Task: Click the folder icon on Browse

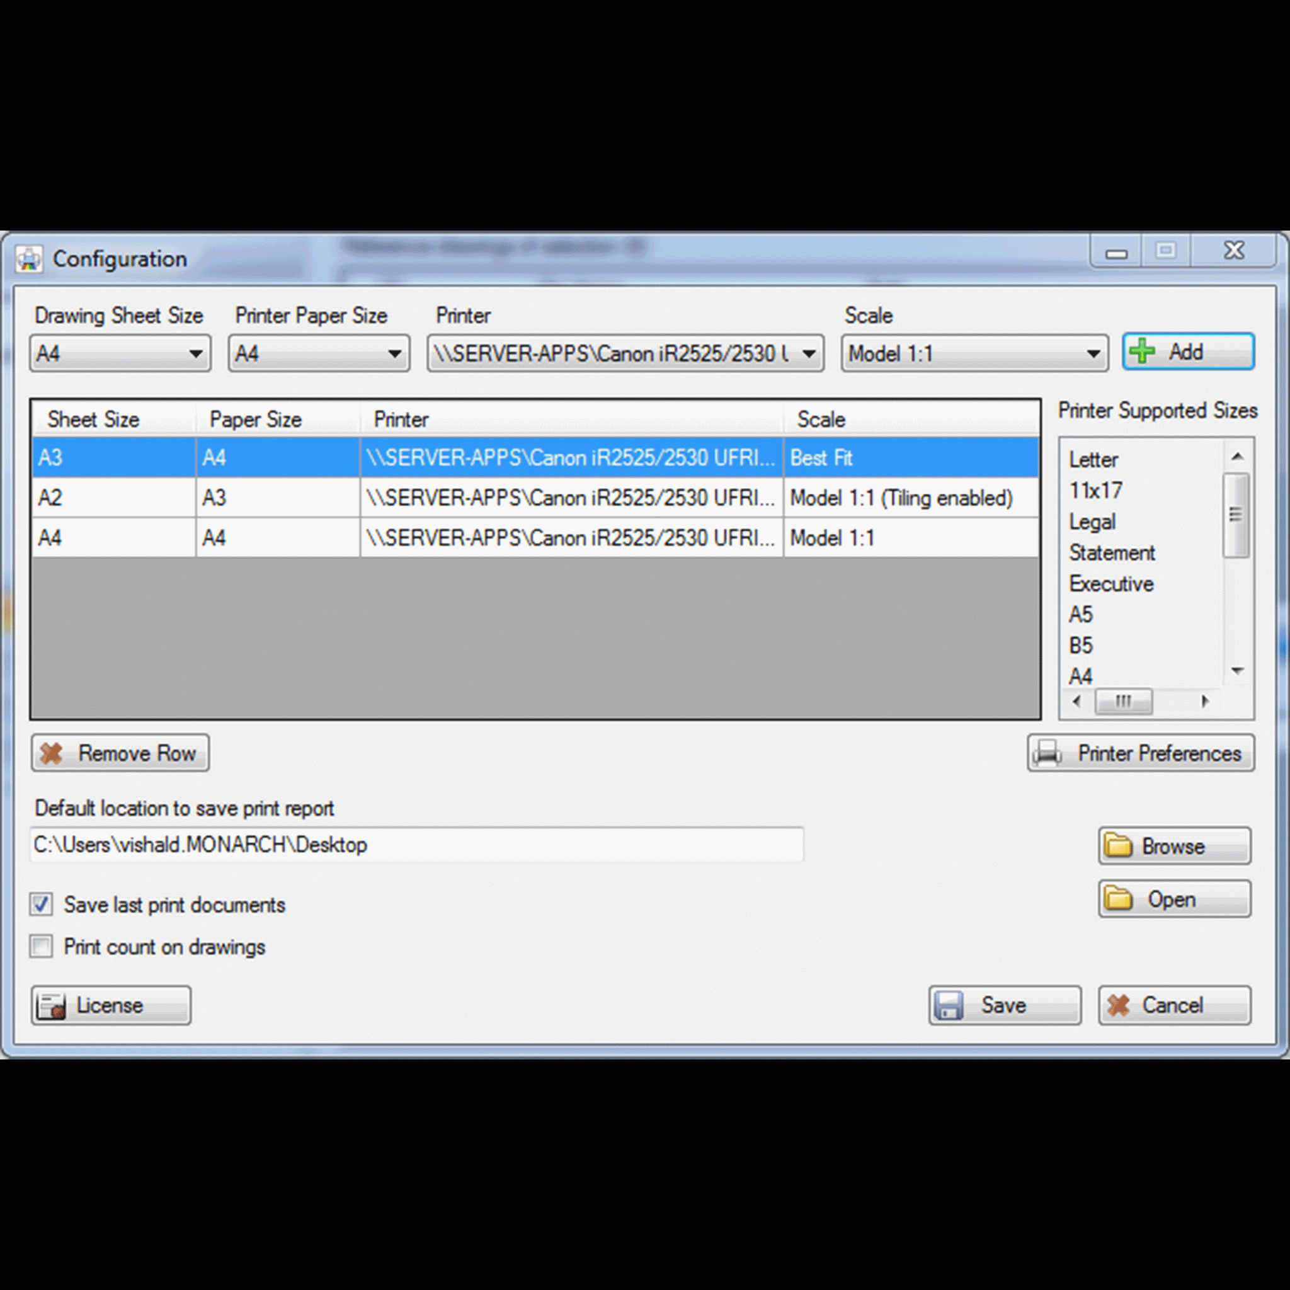Action: point(1118,845)
